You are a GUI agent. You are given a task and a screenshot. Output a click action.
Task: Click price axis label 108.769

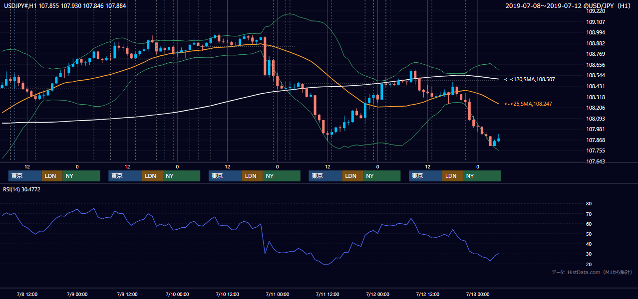(x=595, y=54)
